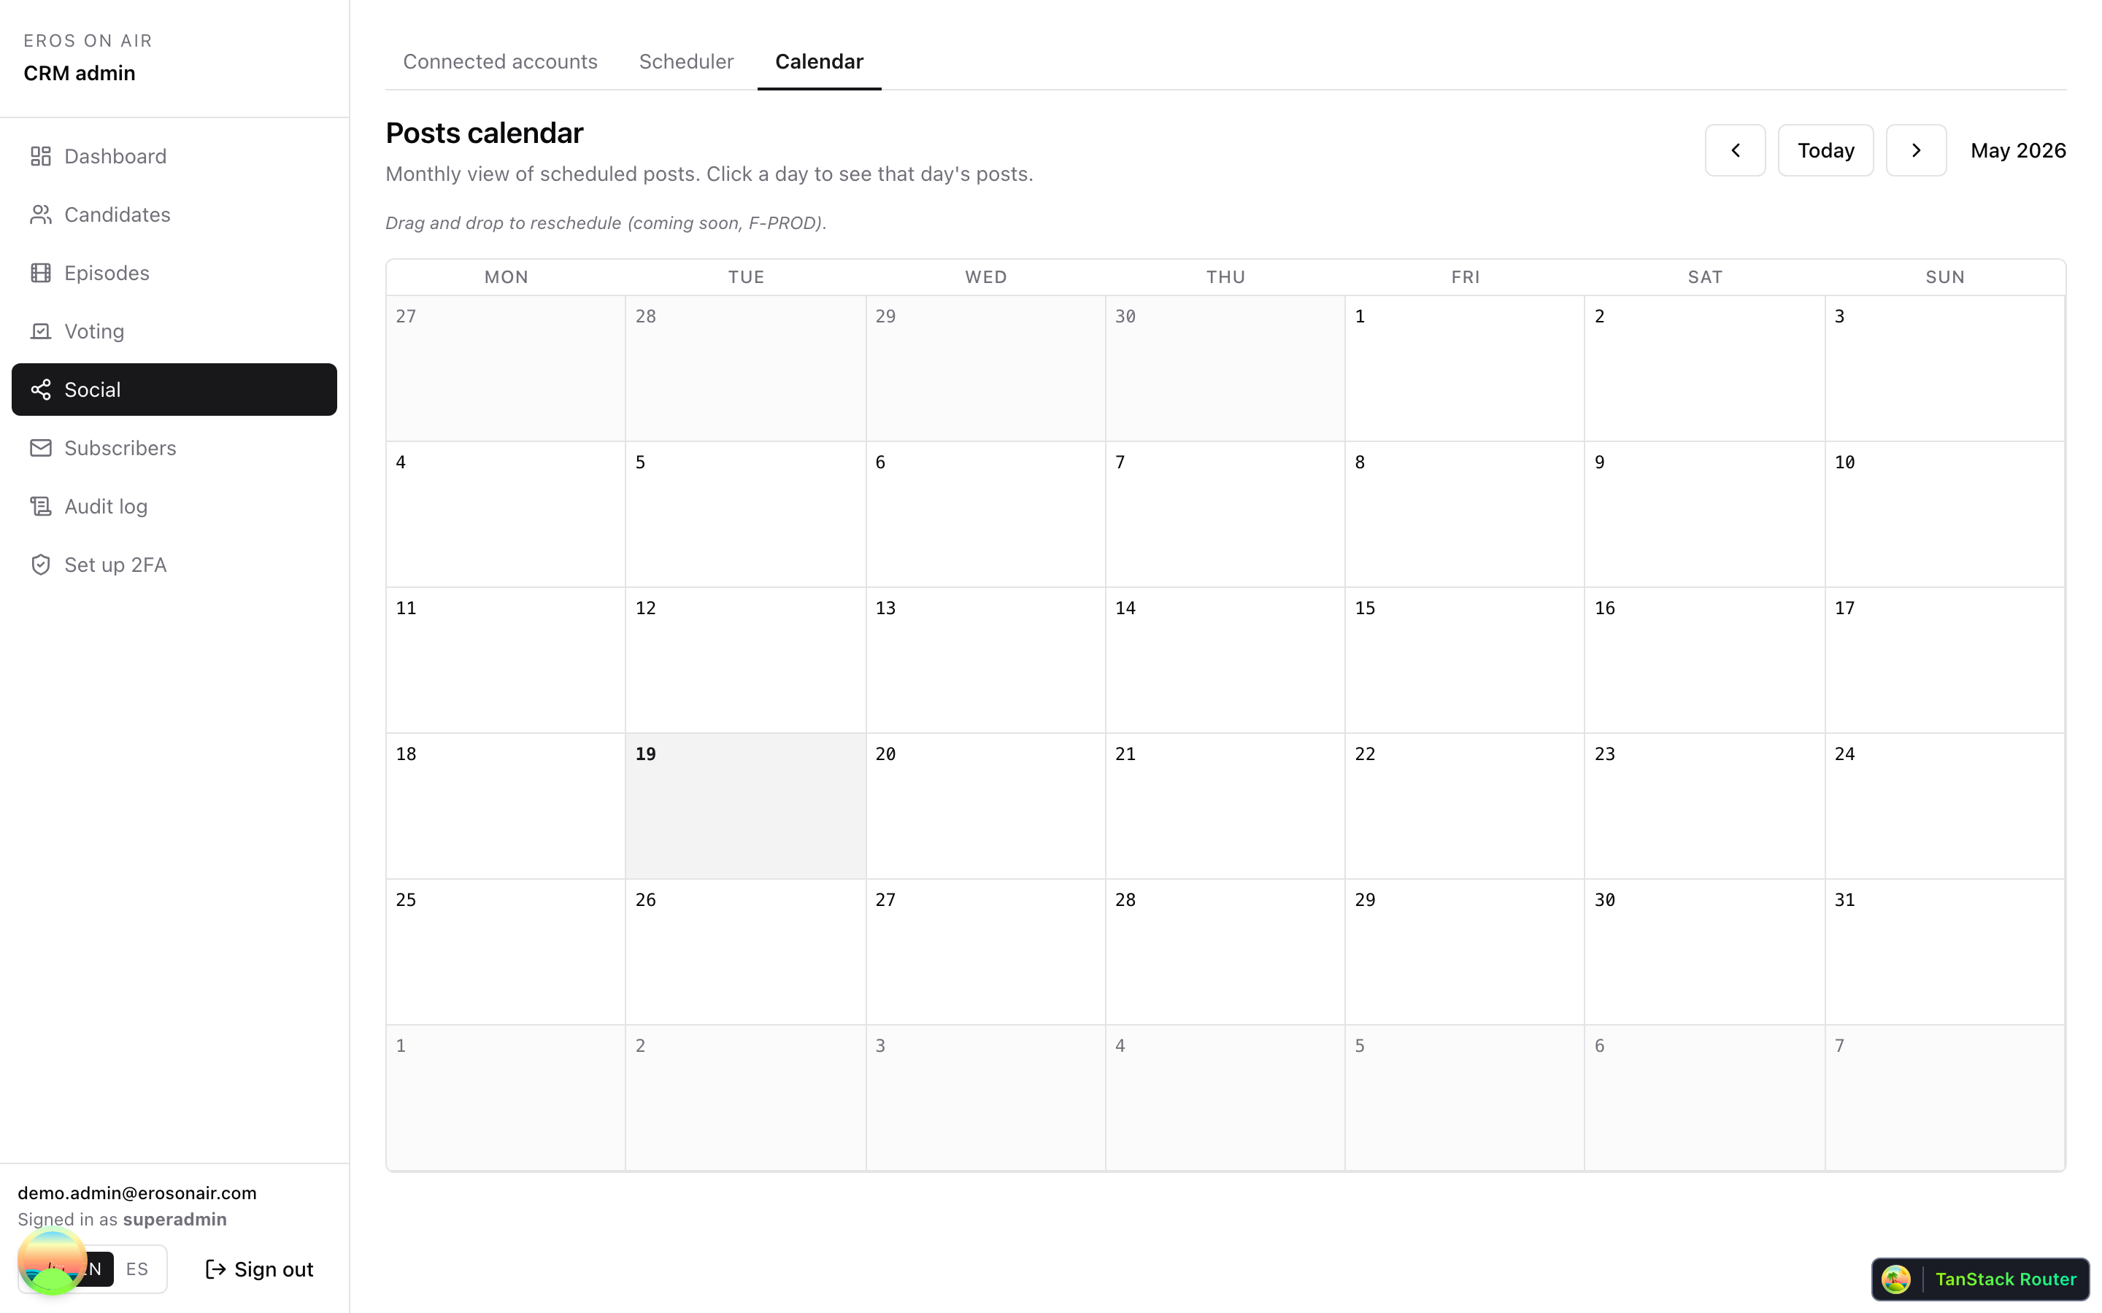Screen dimensions: 2102x1313
Task: Open Candidates page
Action: tap(174, 214)
